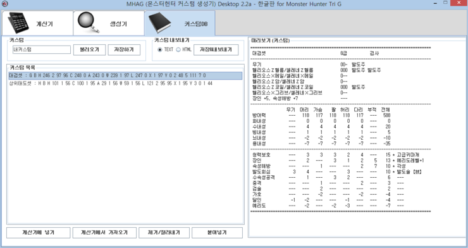Select the HTML export format radio button

pos(178,49)
